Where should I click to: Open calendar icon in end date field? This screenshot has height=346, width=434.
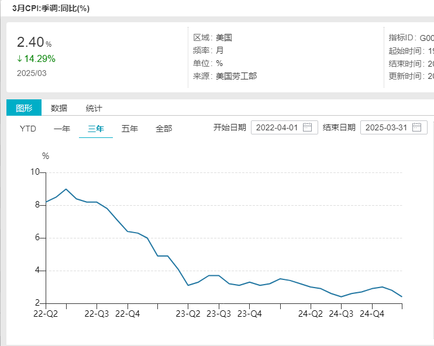pos(416,127)
